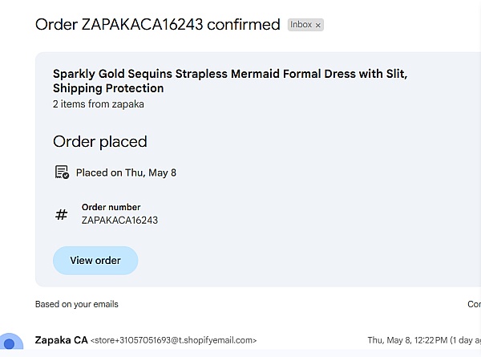Click sender name Zapaka CA
The image size is (481, 357).
click(61, 340)
